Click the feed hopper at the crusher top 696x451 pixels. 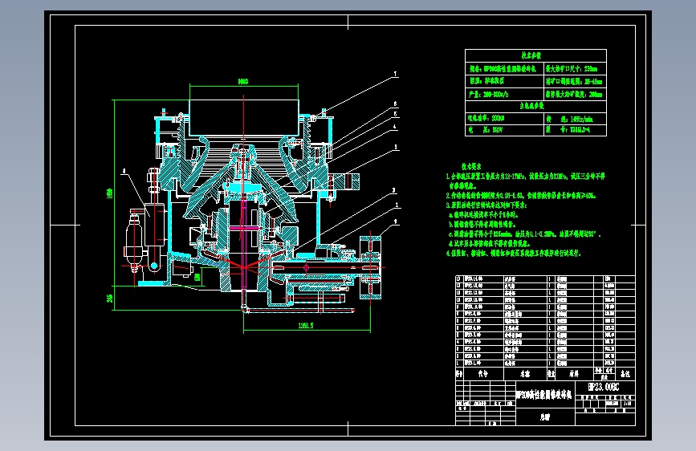[244, 118]
